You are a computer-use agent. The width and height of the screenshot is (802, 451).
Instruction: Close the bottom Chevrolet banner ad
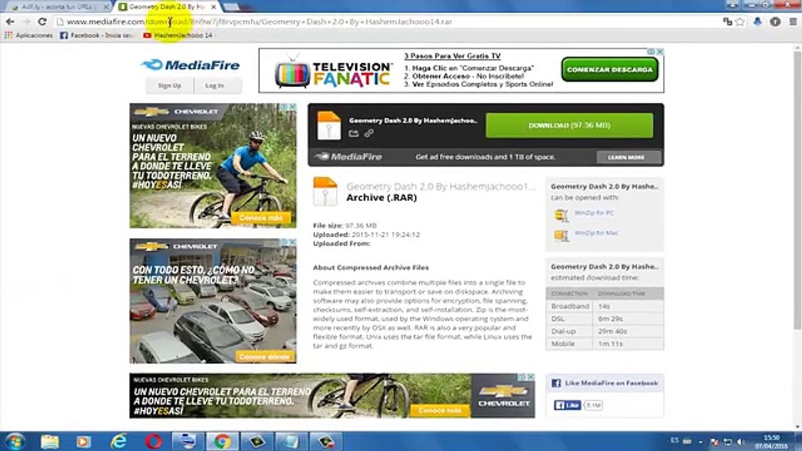[531, 377]
